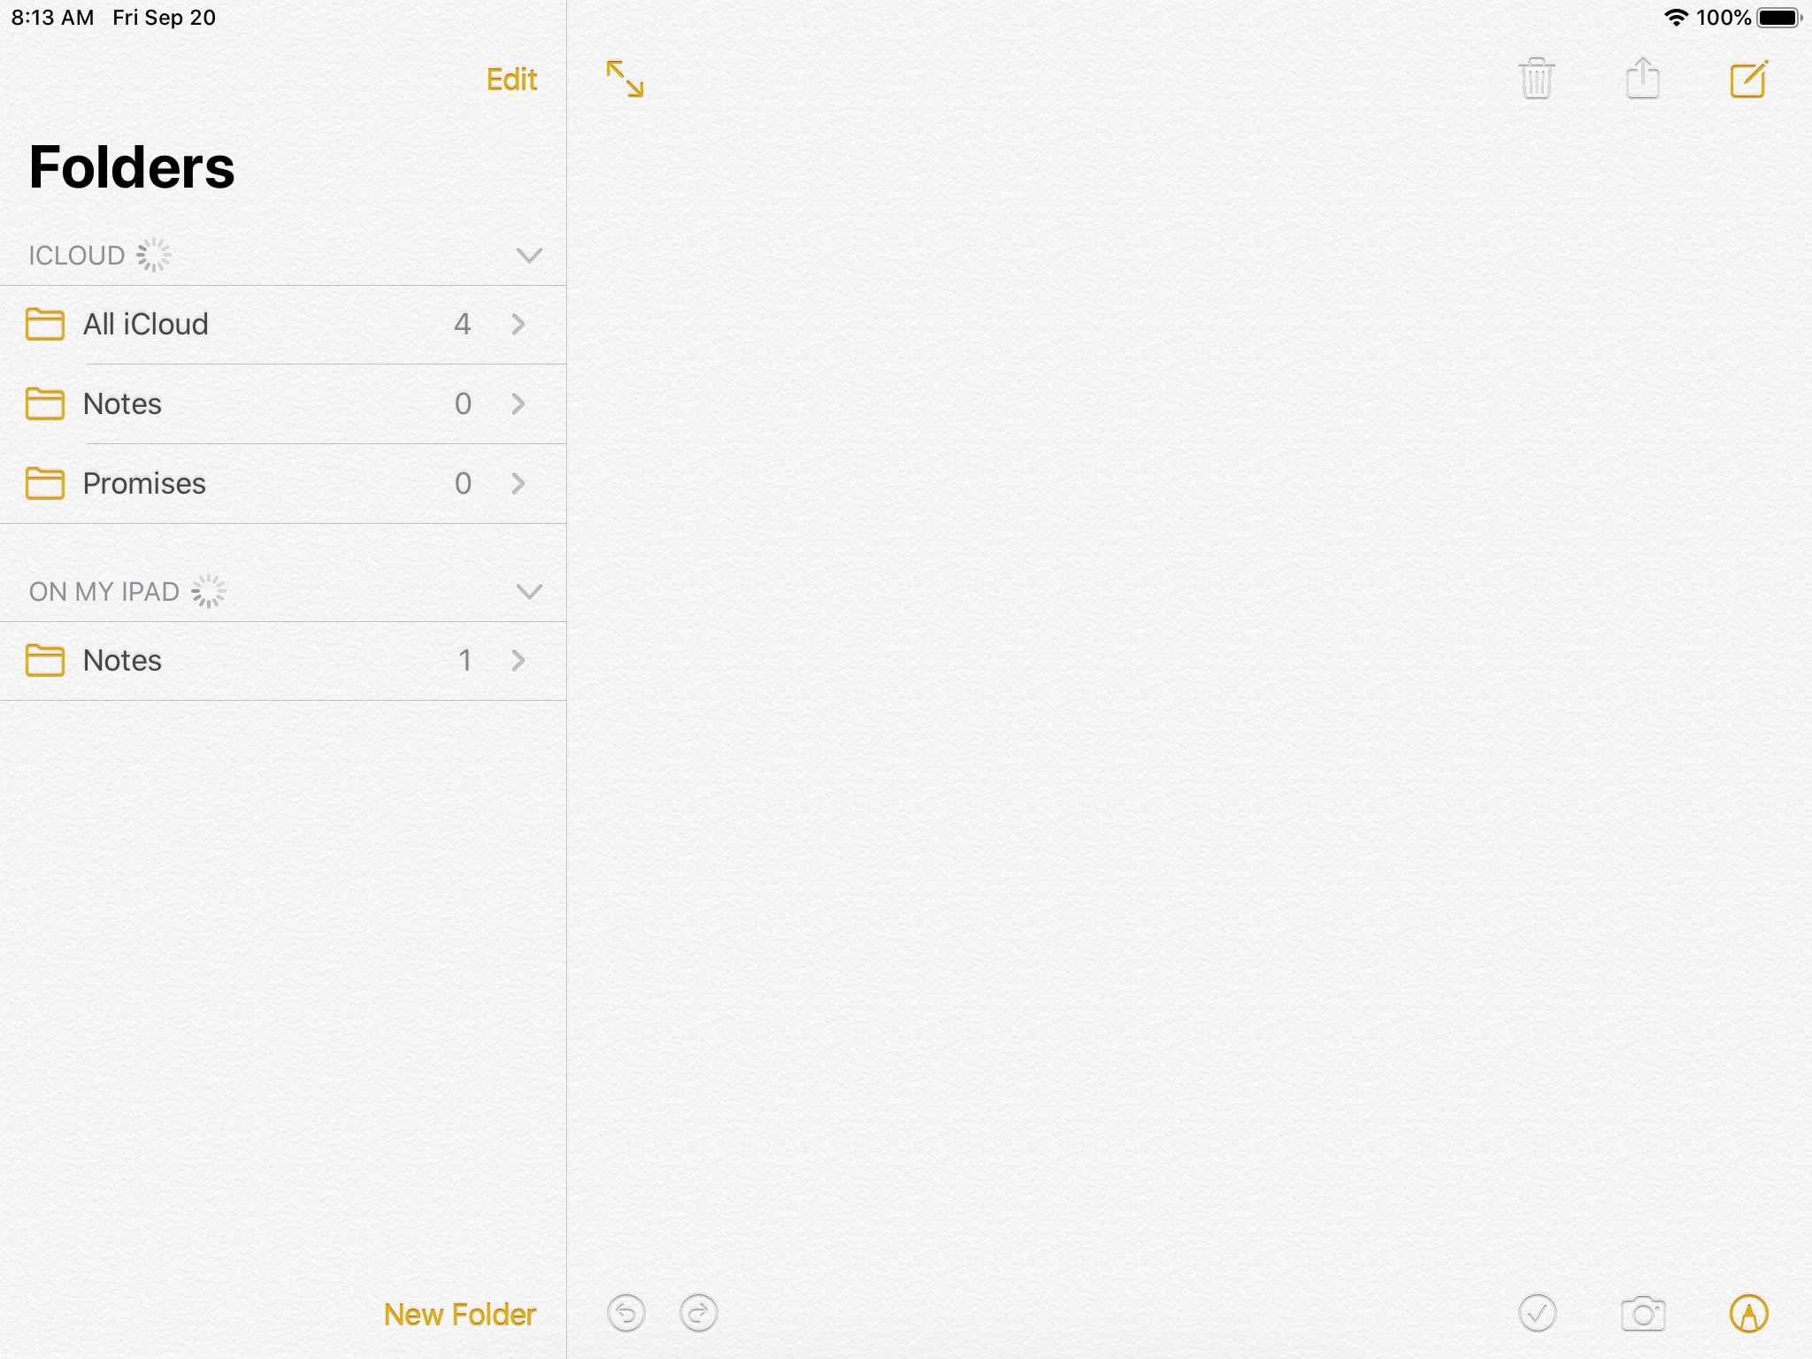Open the share sheet icon
Image resolution: width=1812 pixels, height=1359 pixels.
pyautogui.click(x=1643, y=78)
